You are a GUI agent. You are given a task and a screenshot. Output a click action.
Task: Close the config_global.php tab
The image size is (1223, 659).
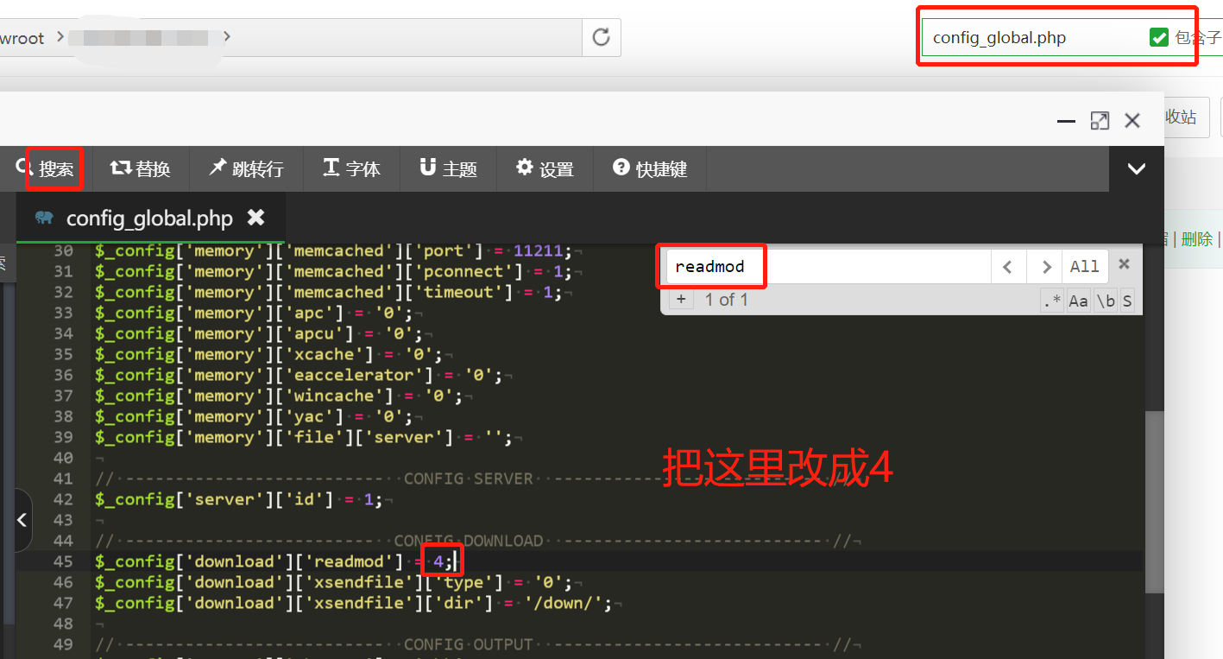(256, 218)
